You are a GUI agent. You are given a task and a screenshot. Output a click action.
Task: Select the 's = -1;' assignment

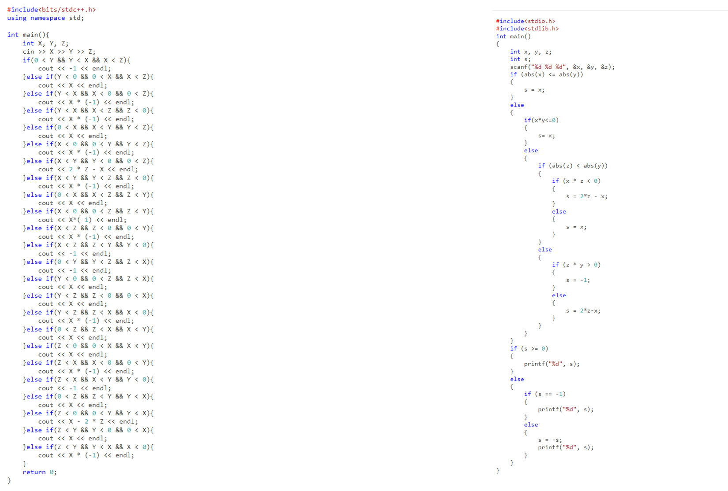578,280
